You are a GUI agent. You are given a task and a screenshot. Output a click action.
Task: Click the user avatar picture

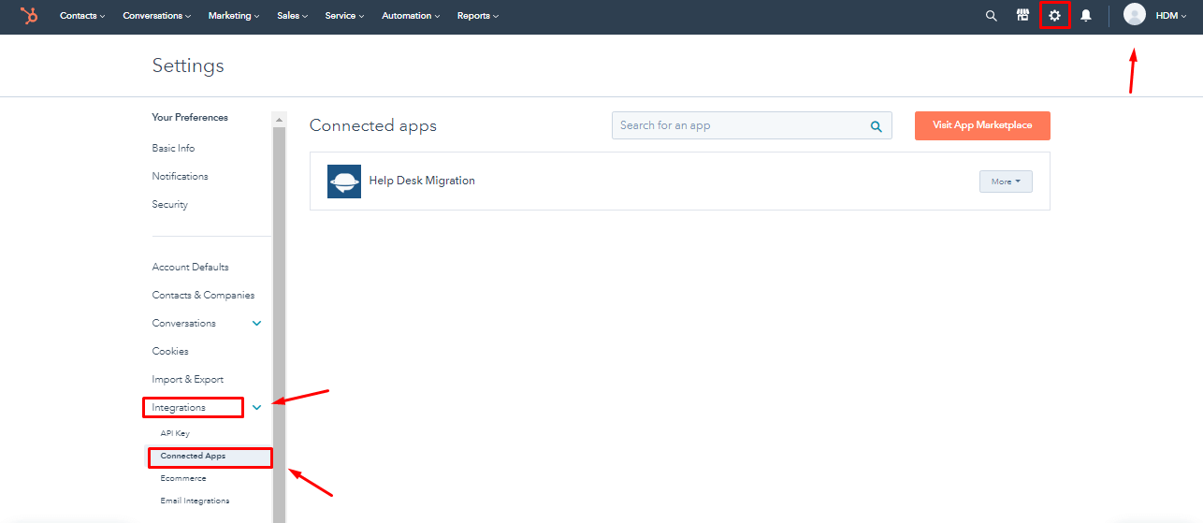(x=1134, y=15)
